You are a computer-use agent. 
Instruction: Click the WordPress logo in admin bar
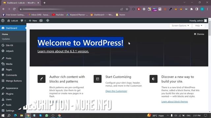pyautogui.click(x=3, y=21)
